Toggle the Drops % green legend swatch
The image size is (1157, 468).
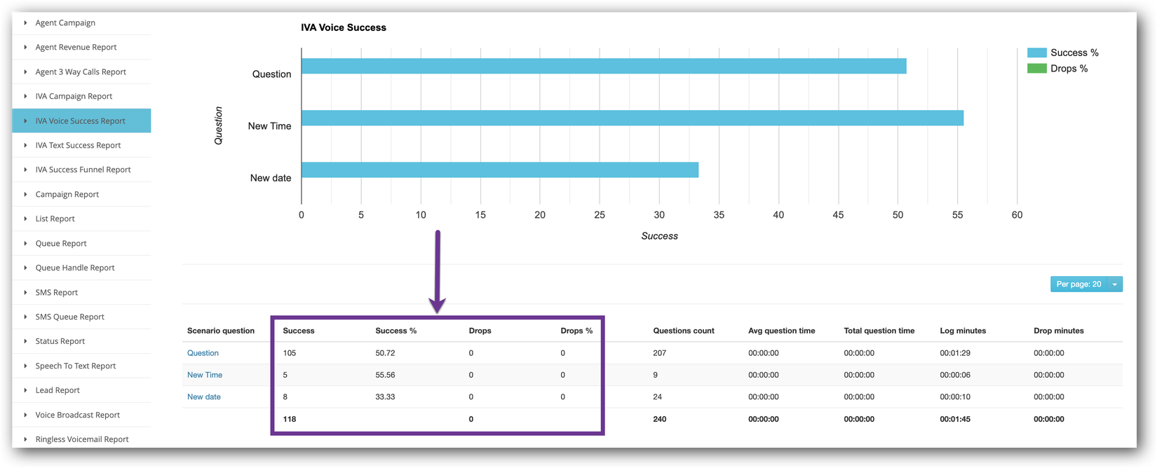[x=1036, y=69]
